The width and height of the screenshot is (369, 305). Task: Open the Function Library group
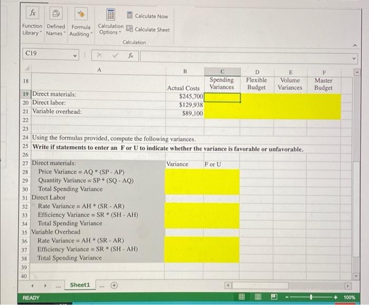click(x=32, y=22)
